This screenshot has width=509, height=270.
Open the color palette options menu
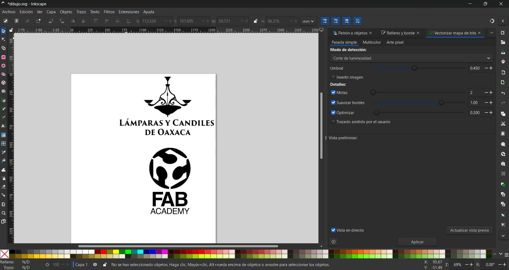tap(506, 254)
